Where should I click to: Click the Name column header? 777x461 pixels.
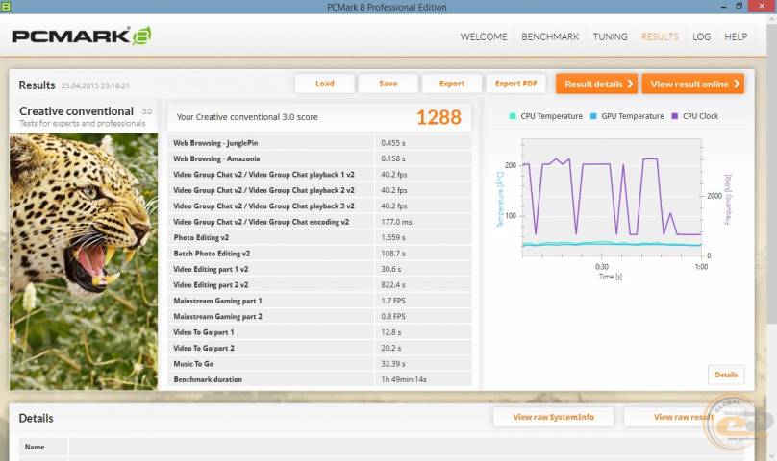click(35, 447)
